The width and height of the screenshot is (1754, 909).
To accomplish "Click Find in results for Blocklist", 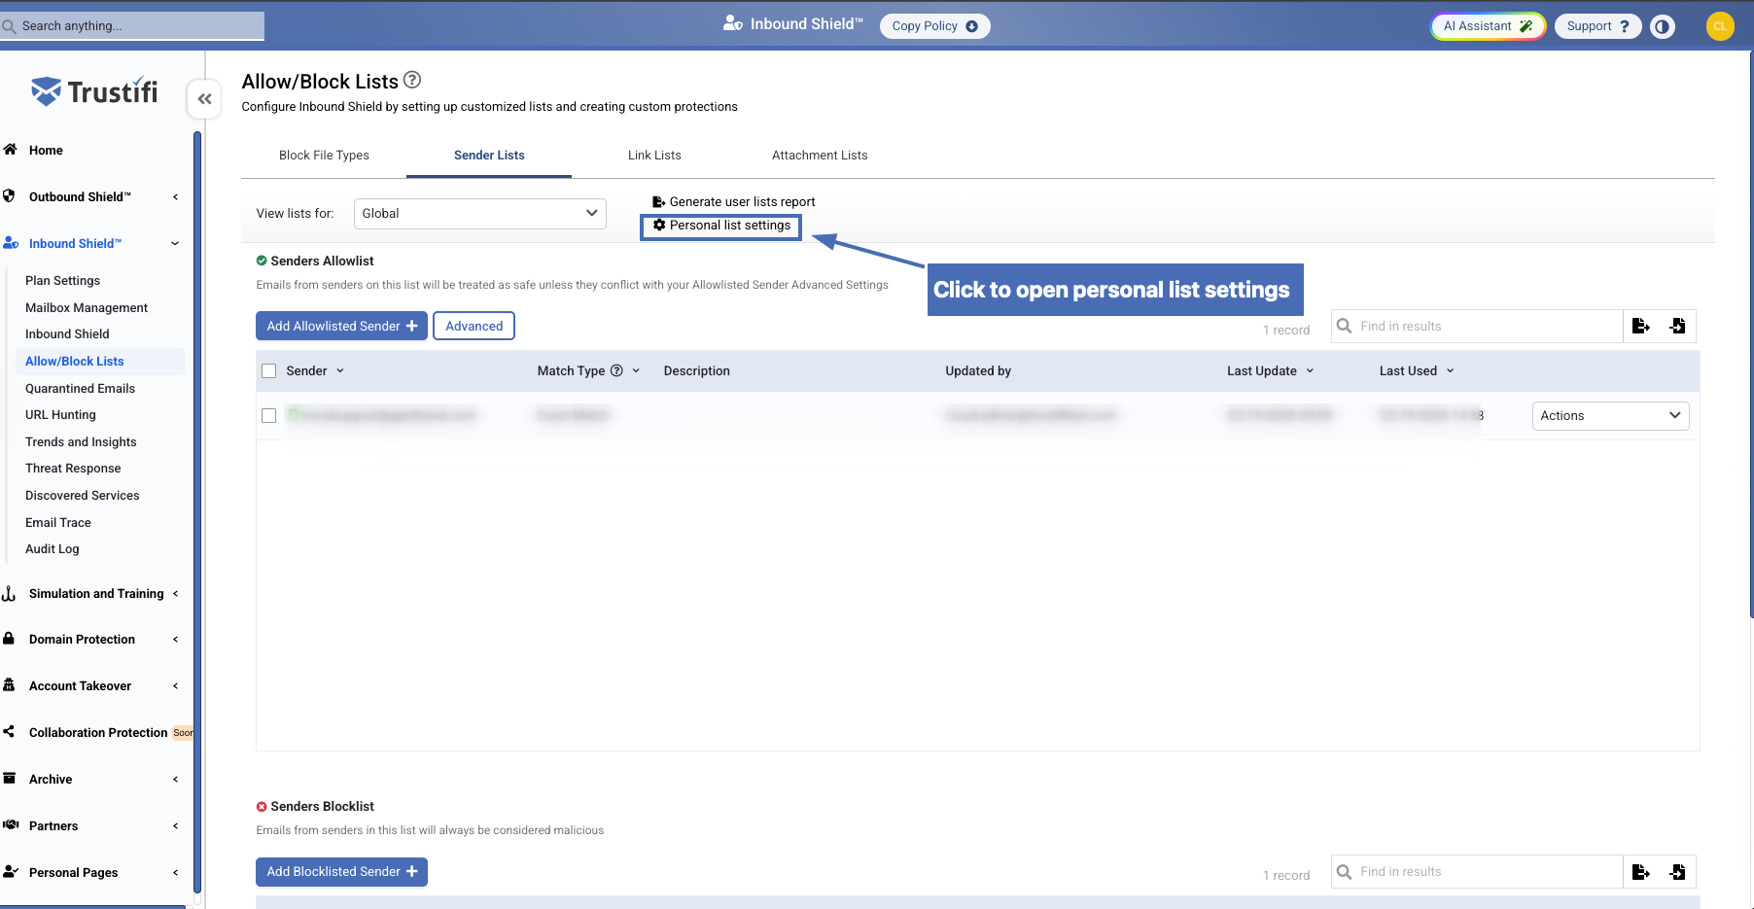I will click(x=1476, y=872).
